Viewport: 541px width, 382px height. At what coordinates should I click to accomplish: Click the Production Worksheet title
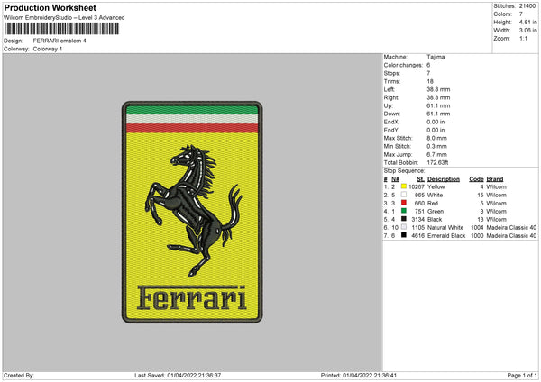coord(50,7)
